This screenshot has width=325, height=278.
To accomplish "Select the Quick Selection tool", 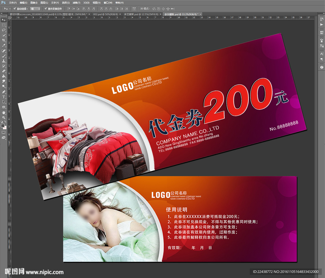I will click(x=3, y=35).
